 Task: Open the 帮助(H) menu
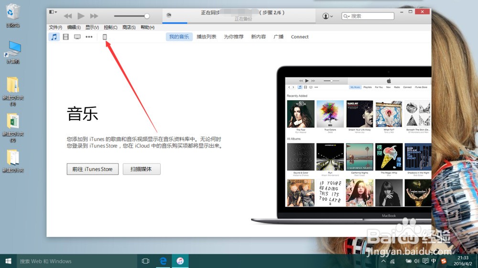[148, 27]
